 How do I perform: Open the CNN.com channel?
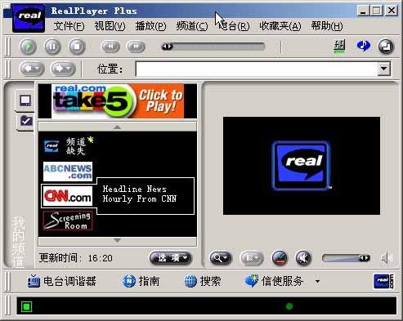click(68, 196)
